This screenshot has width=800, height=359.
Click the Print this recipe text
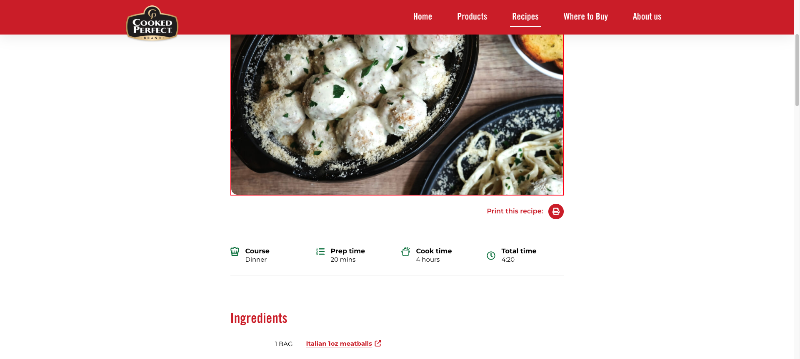[515, 211]
